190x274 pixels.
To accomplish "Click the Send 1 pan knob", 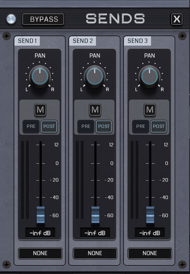I will 40,76.
